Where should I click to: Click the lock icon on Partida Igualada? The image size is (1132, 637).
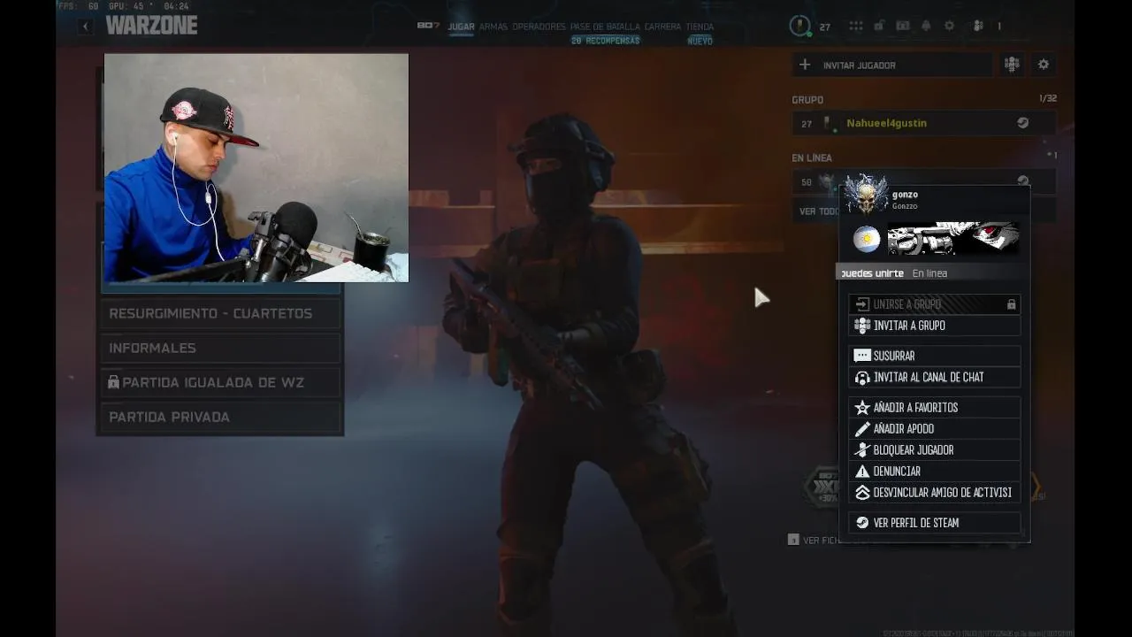(x=113, y=382)
